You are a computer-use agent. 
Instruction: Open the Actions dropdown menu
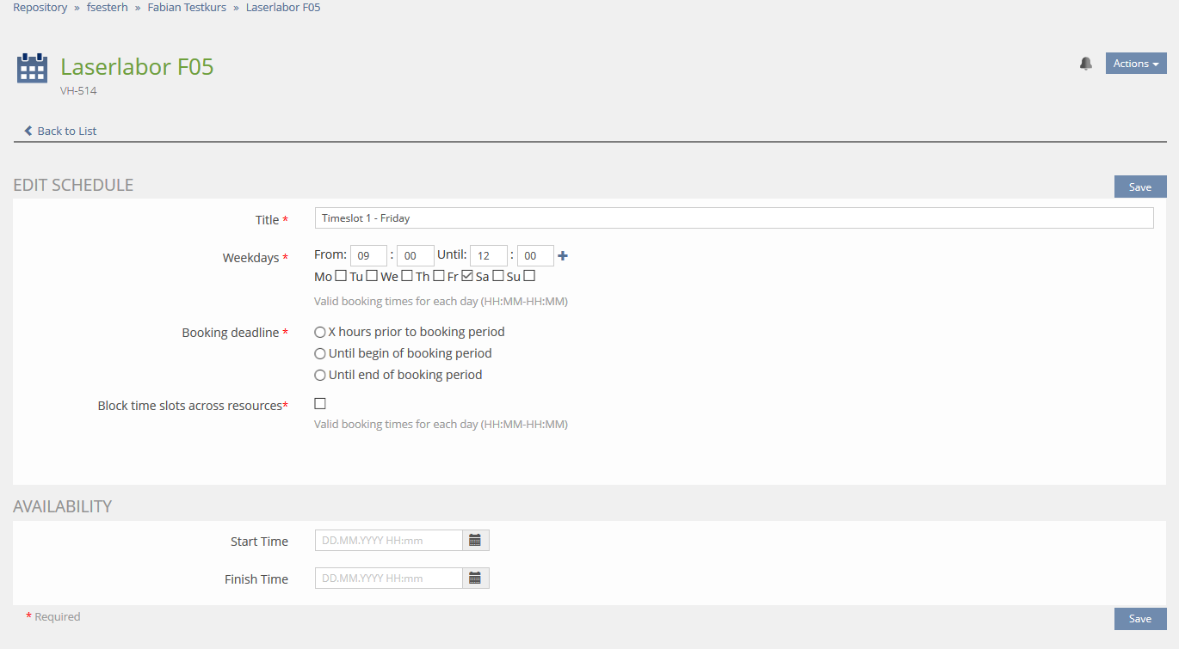click(1135, 64)
